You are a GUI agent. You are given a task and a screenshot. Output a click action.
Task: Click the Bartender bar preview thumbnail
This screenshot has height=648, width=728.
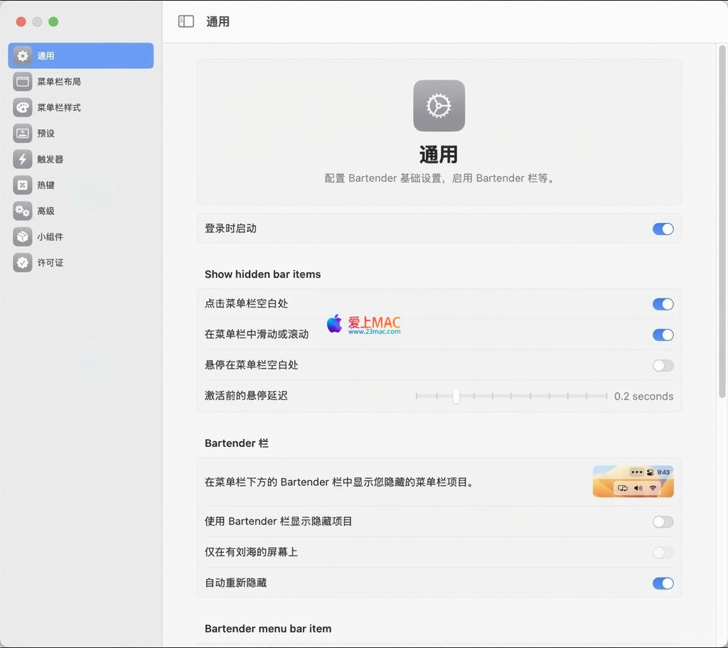[633, 481]
